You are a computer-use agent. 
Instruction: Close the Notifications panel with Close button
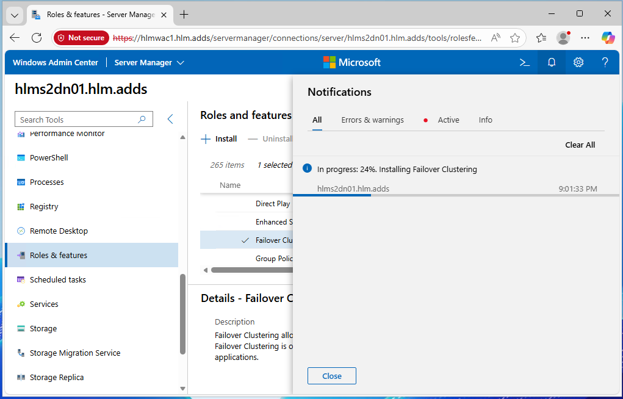coord(331,376)
